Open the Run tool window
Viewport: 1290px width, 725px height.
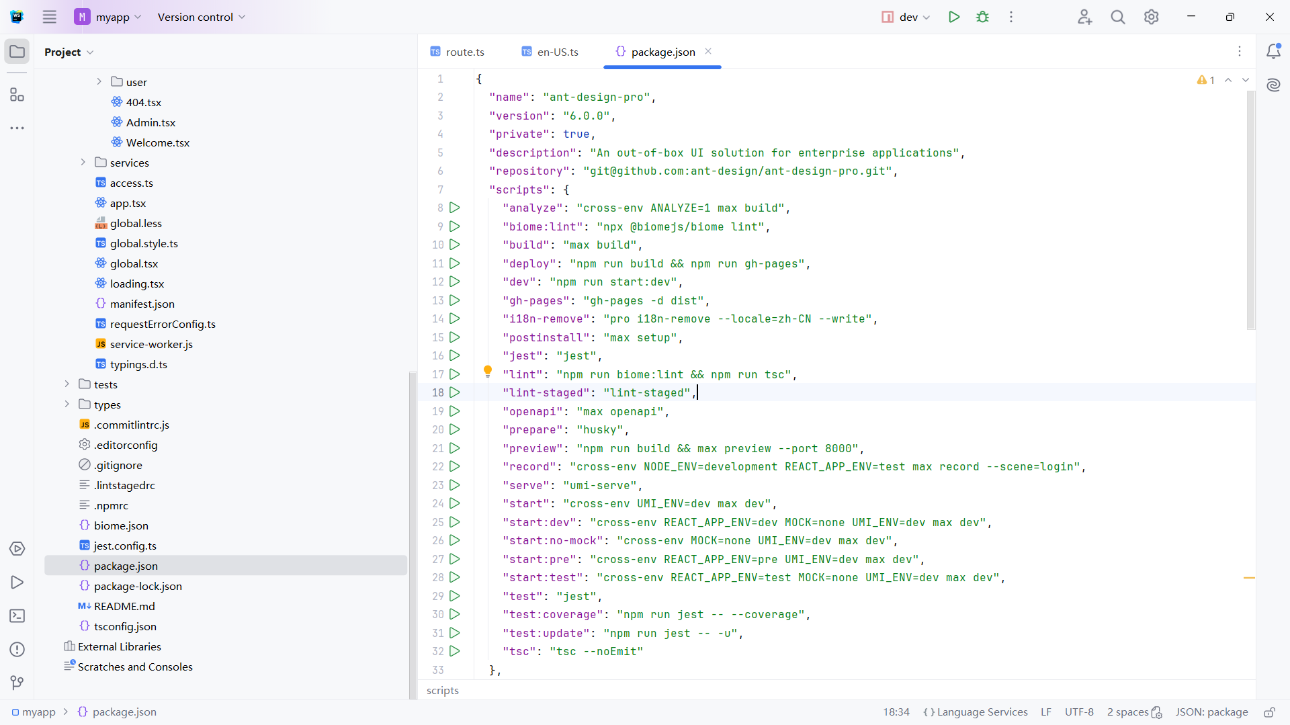tap(17, 583)
